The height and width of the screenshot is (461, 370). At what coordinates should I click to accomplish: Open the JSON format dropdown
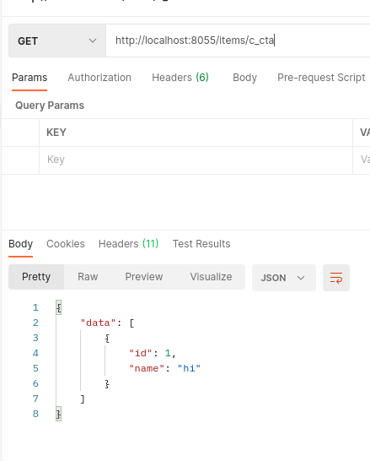tap(284, 278)
